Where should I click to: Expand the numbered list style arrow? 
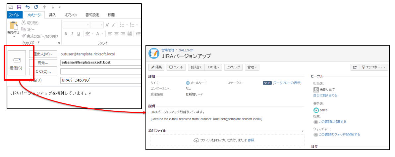pos(137,25)
